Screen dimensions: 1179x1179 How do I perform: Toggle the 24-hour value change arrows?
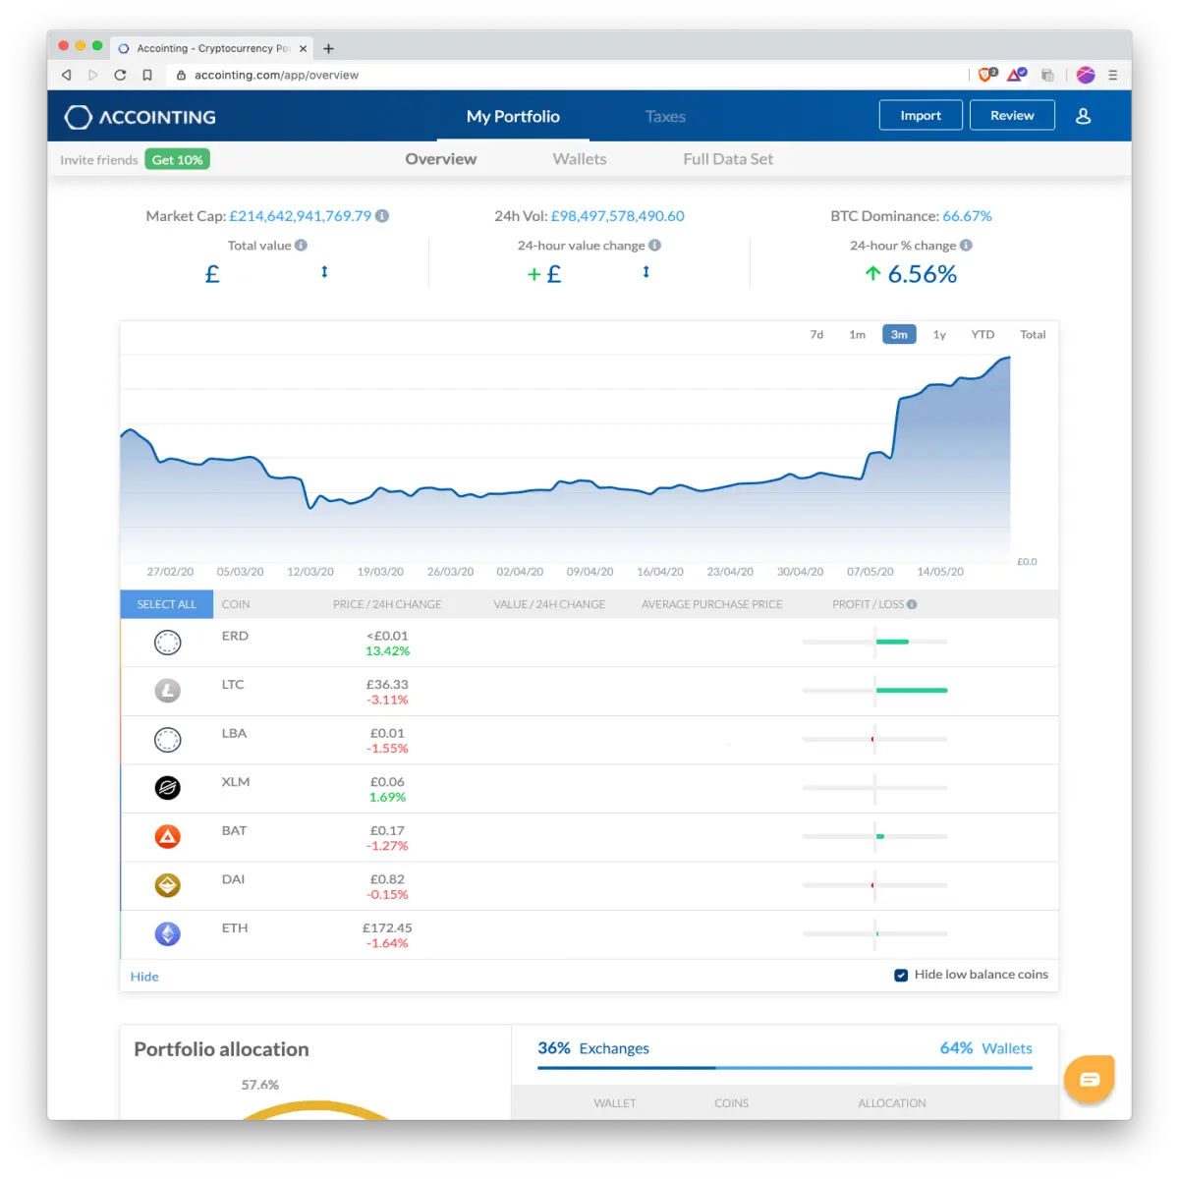[646, 272]
